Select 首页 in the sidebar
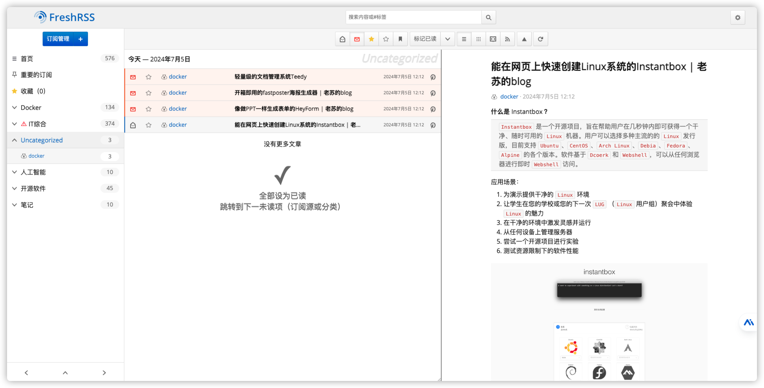The width and height of the screenshot is (764, 388). 27,59
